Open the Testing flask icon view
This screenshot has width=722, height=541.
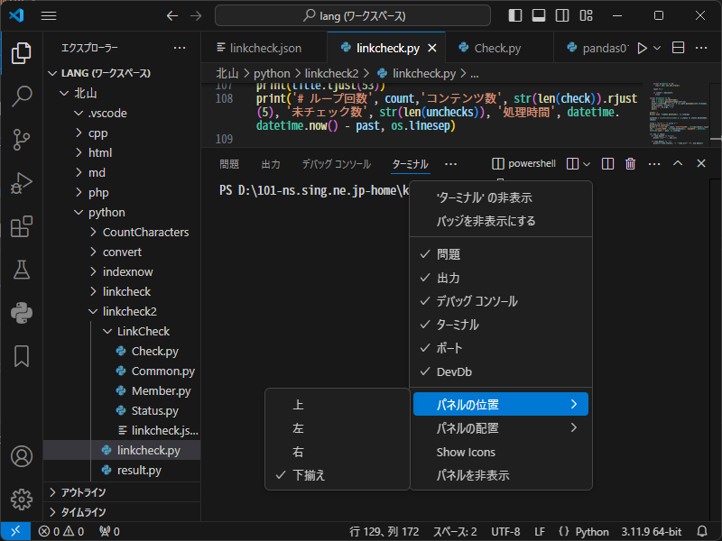pyautogui.click(x=22, y=269)
